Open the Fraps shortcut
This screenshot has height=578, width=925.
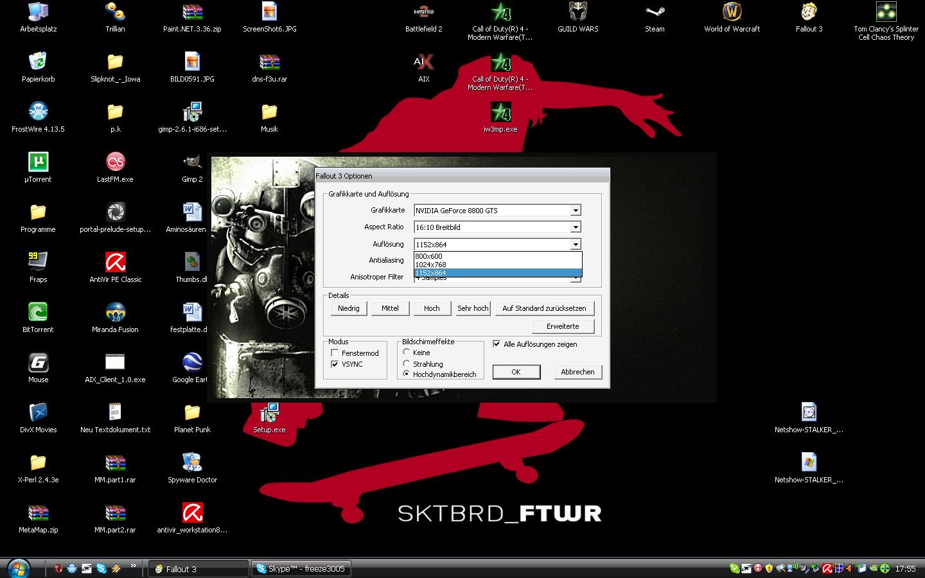(38, 268)
